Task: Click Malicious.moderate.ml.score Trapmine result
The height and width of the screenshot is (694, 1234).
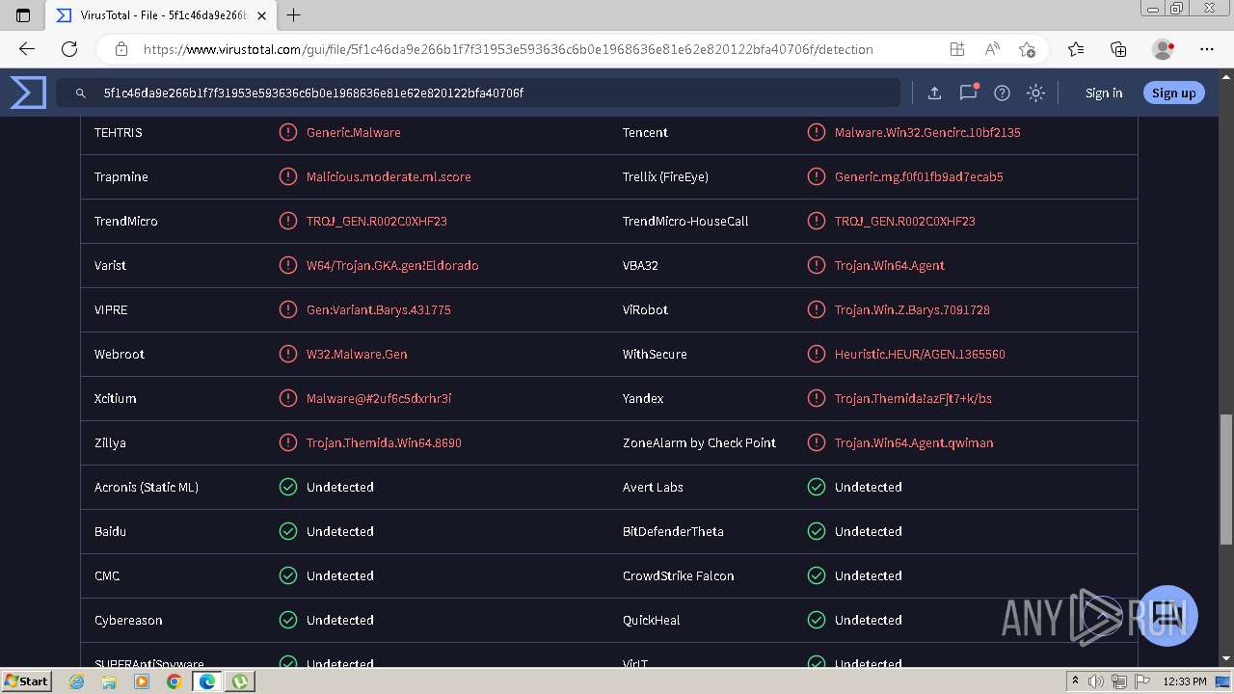Action: [389, 176]
